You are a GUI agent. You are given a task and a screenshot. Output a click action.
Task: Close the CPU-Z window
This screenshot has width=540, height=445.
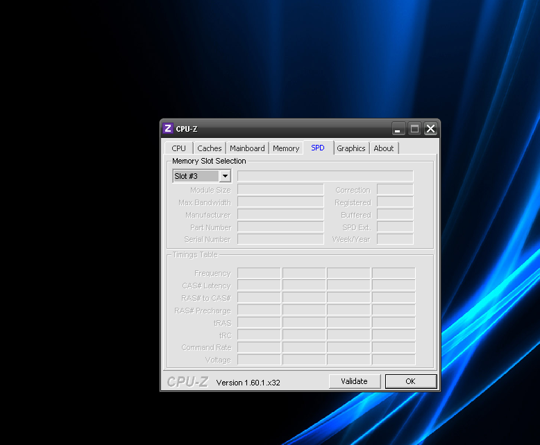430,129
